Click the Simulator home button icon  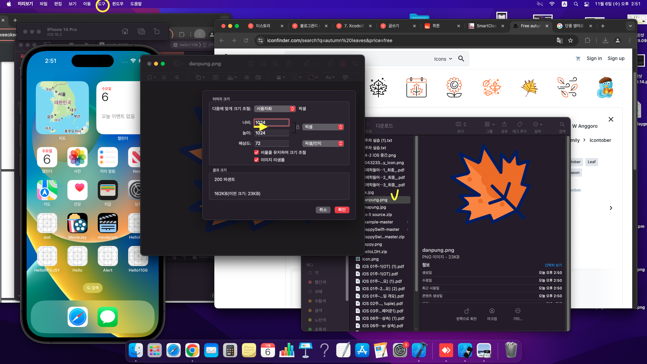point(125,31)
